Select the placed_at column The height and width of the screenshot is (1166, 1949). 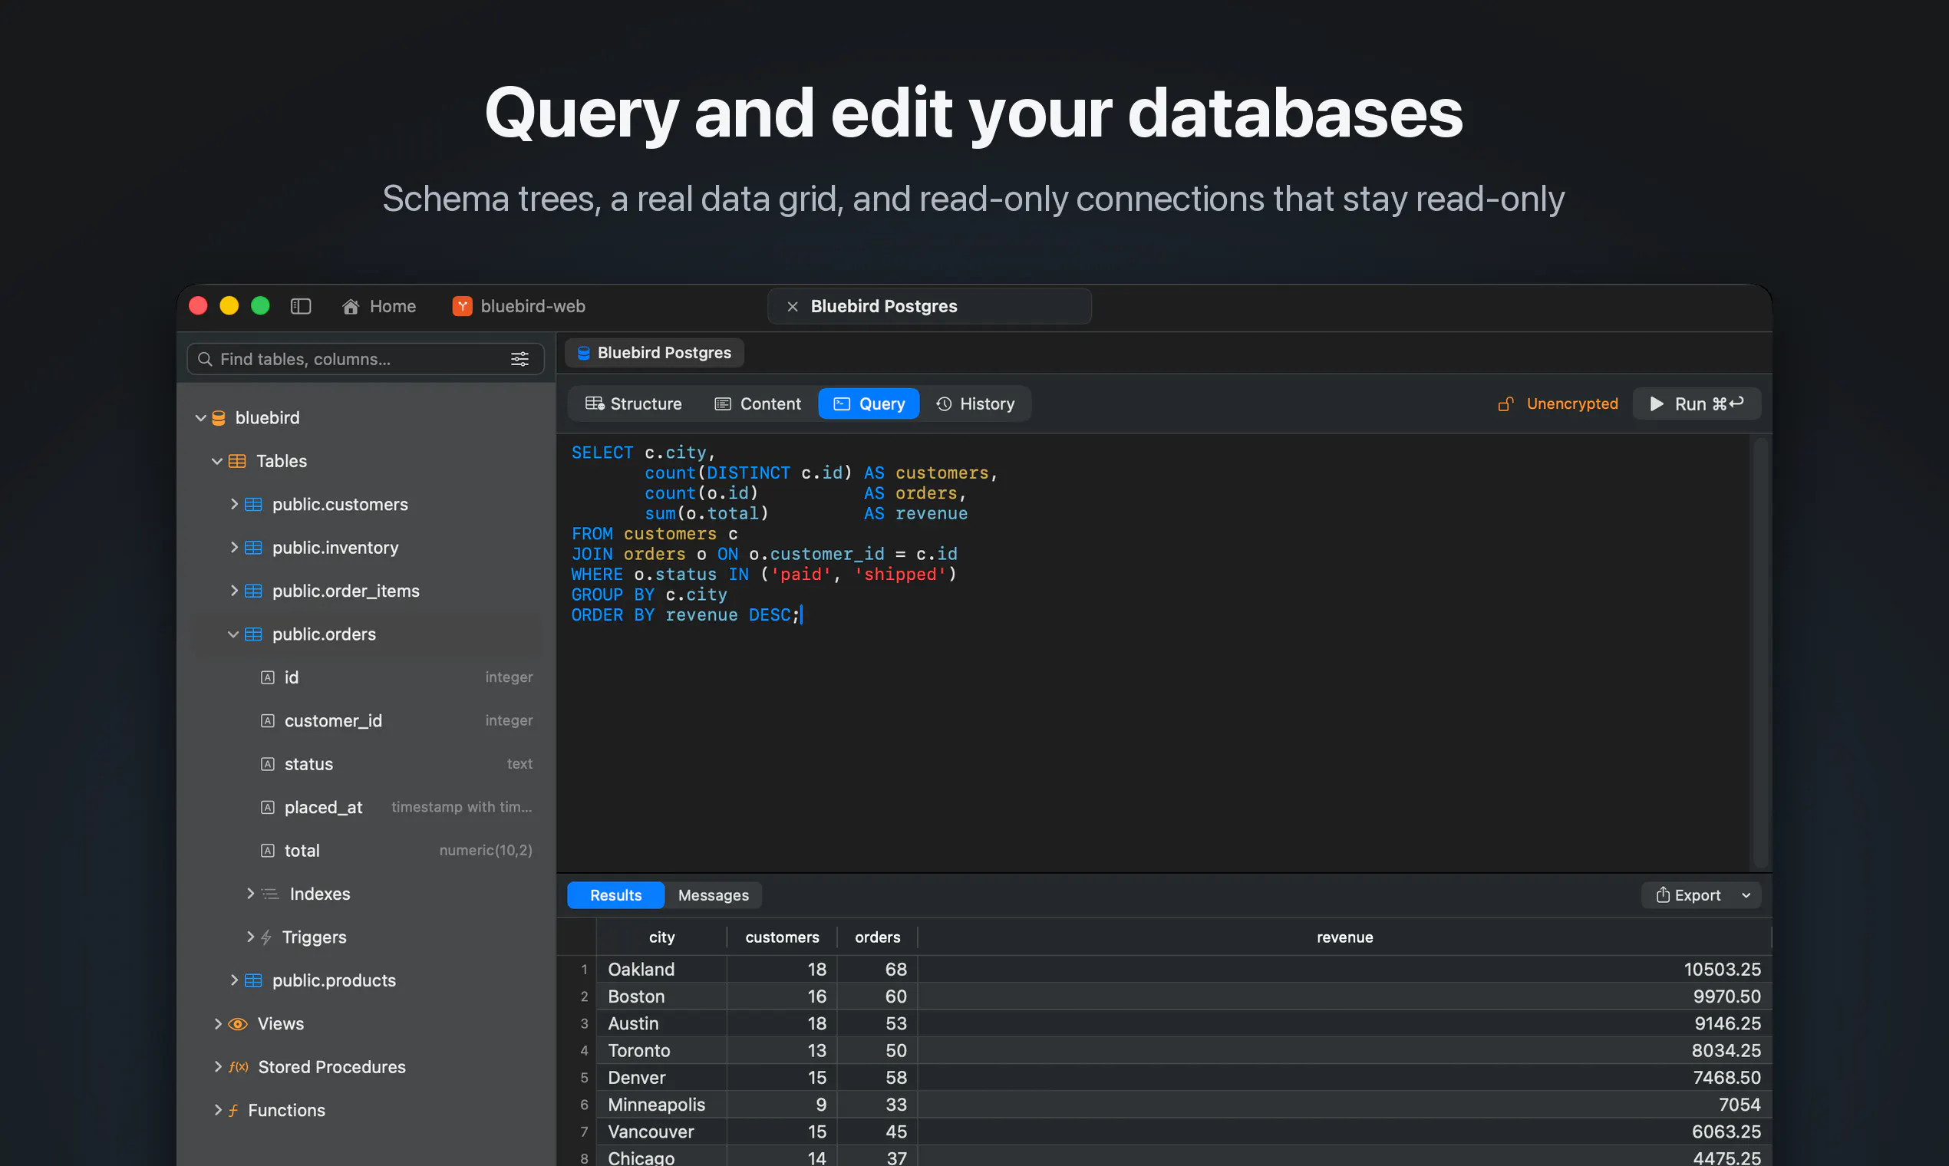coord(366,807)
